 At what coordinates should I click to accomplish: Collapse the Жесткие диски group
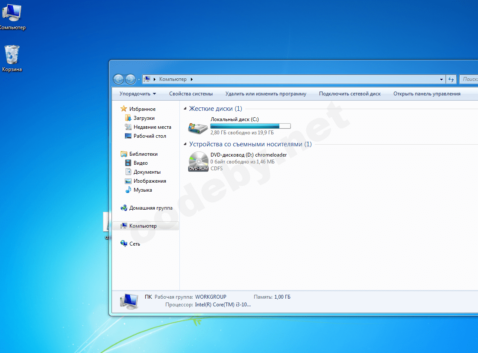click(185, 109)
